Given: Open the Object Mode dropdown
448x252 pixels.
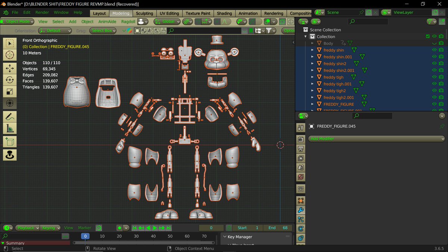Looking at the screenshot, I should tap(17, 22).
